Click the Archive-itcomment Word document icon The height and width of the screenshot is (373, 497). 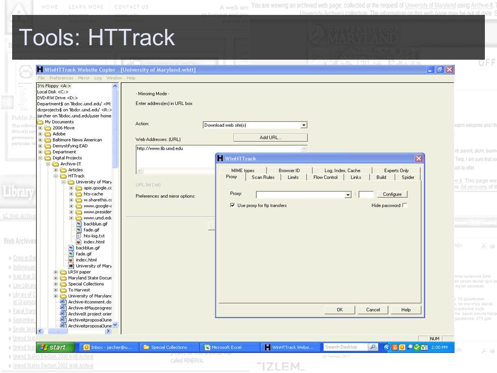[x=63, y=302]
